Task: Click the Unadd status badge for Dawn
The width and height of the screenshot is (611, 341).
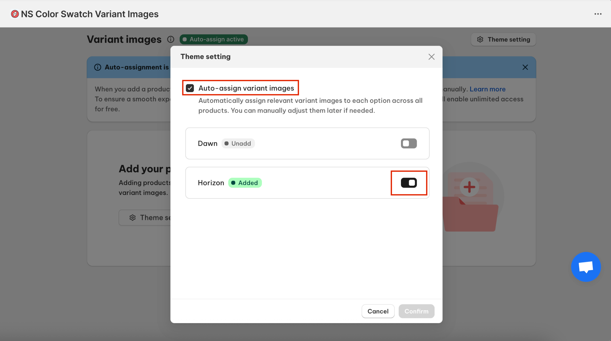Action: coord(238,143)
